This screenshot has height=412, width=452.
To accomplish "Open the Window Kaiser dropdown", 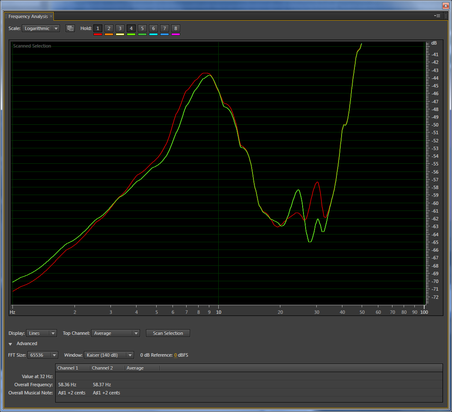I will (109, 355).
